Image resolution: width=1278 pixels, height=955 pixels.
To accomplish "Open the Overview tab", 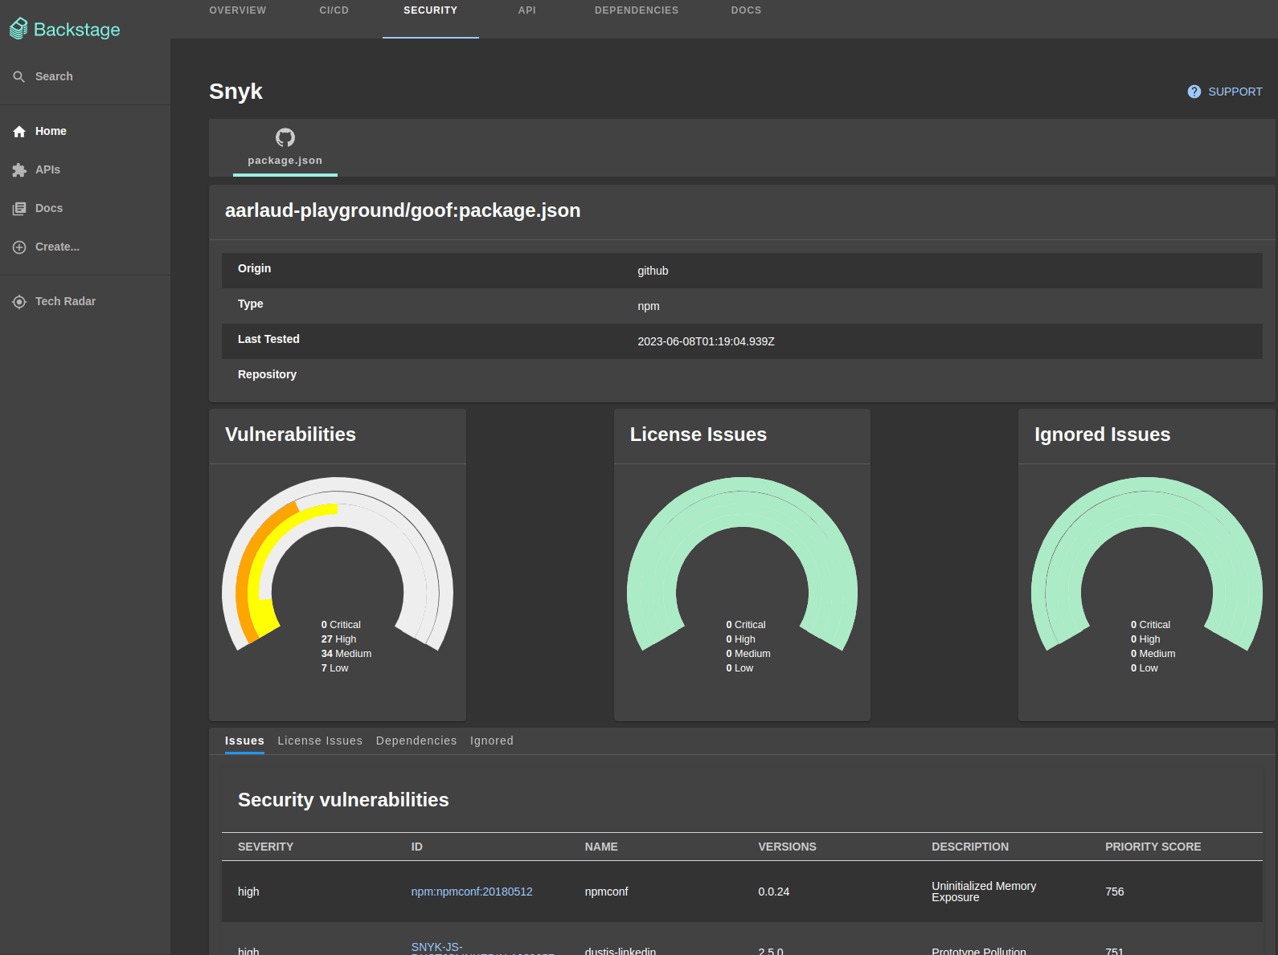I will pyautogui.click(x=238, y=10).
